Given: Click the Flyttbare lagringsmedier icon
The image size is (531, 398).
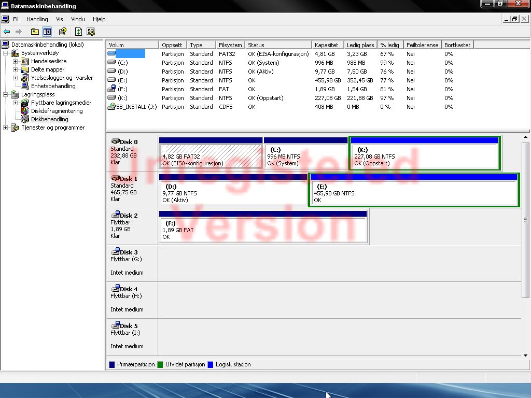Looking at the screenshot, I should 25,103.
